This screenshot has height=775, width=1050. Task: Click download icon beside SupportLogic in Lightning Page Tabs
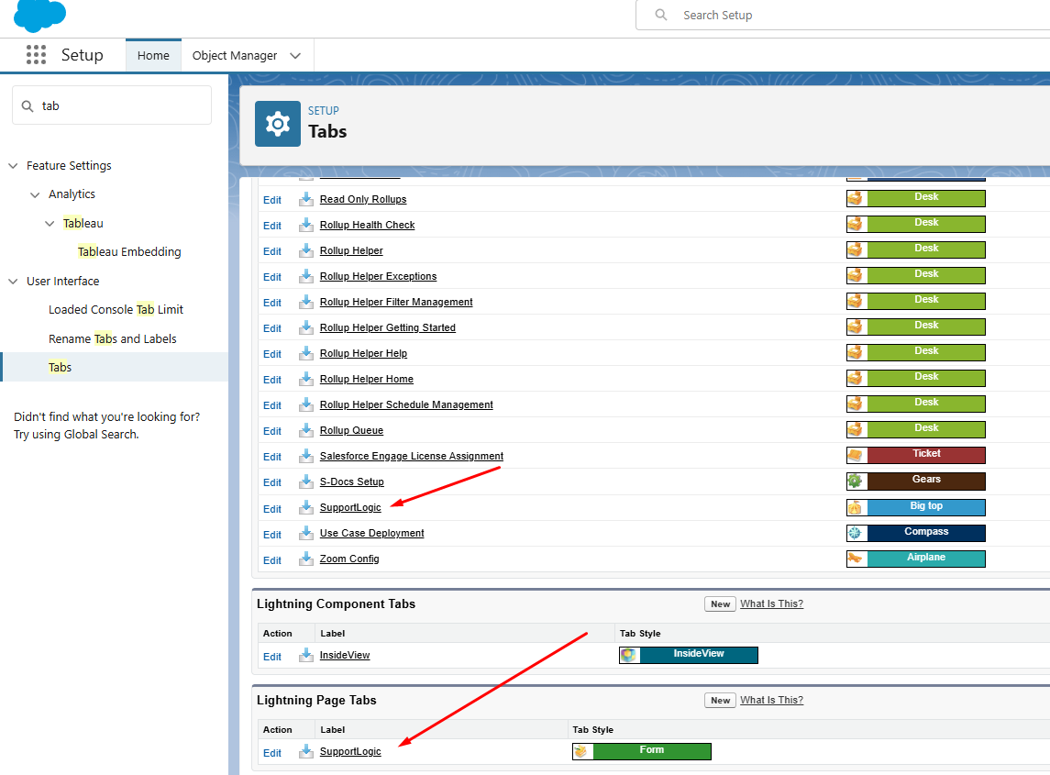306,751
